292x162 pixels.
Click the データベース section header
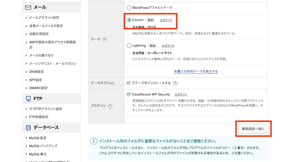click(x=52, y=128)
